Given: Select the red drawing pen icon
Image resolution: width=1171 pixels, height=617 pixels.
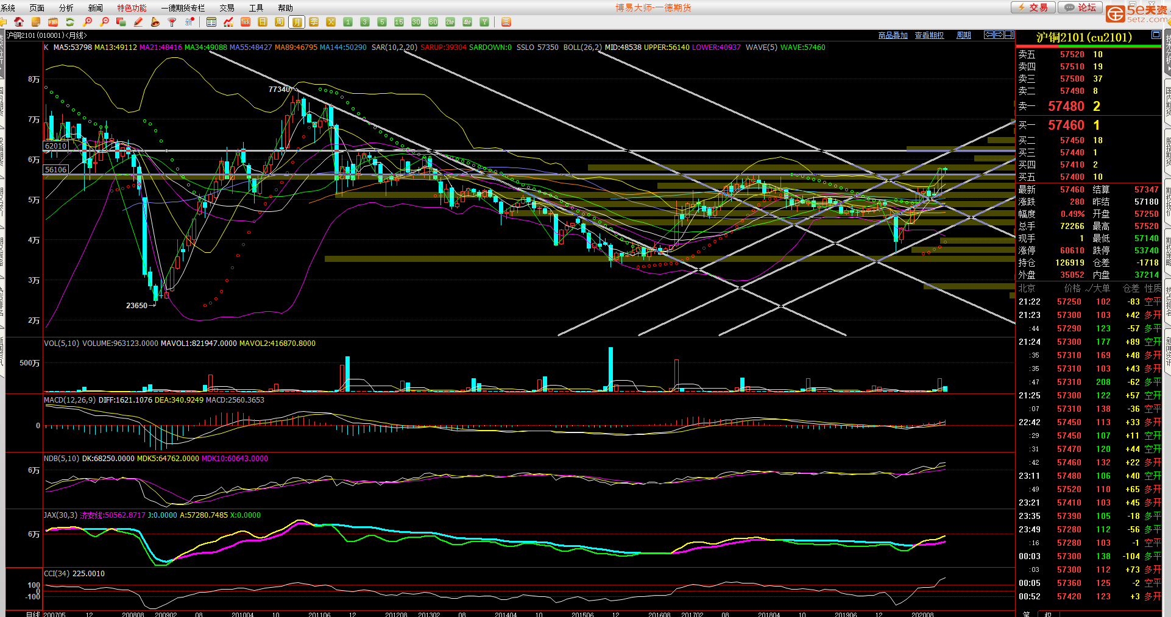Looking at the screenshot, I should tap(138, 22).
